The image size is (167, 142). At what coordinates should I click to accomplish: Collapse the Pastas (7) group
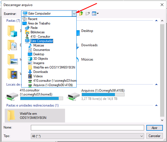(x=156, y=21)
